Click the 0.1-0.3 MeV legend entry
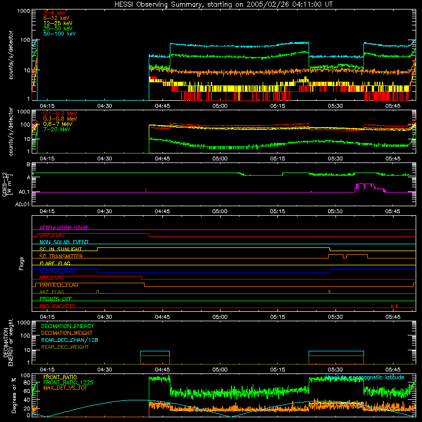 [x=60, y=113]
